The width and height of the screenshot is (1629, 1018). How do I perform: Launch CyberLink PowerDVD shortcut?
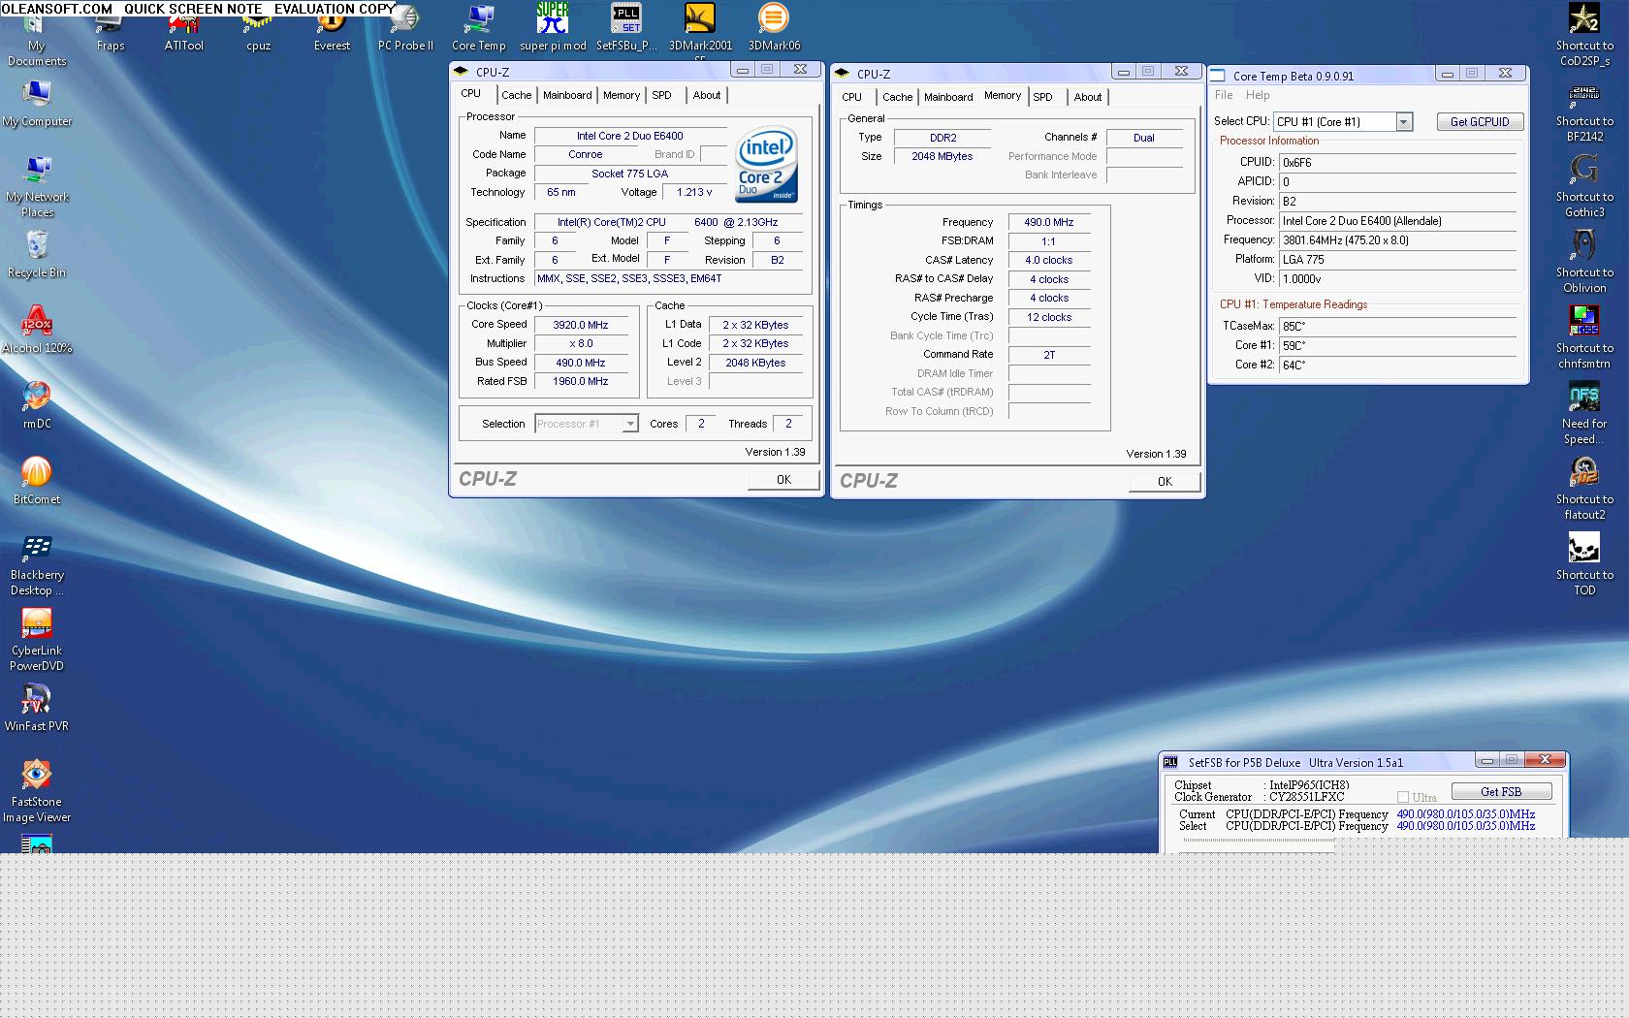pos(37,641)
